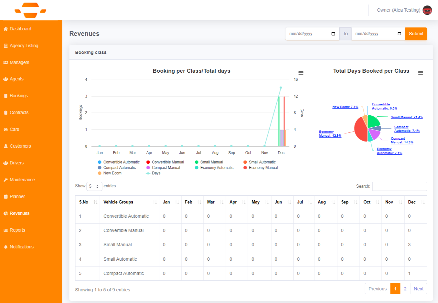Sort table by Dec column arrows
The image size is (438, 303).
tap(422, 202)
